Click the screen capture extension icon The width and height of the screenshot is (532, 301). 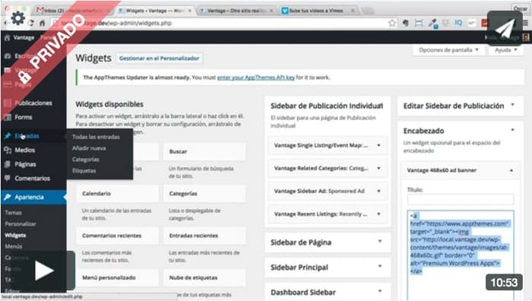419,23
